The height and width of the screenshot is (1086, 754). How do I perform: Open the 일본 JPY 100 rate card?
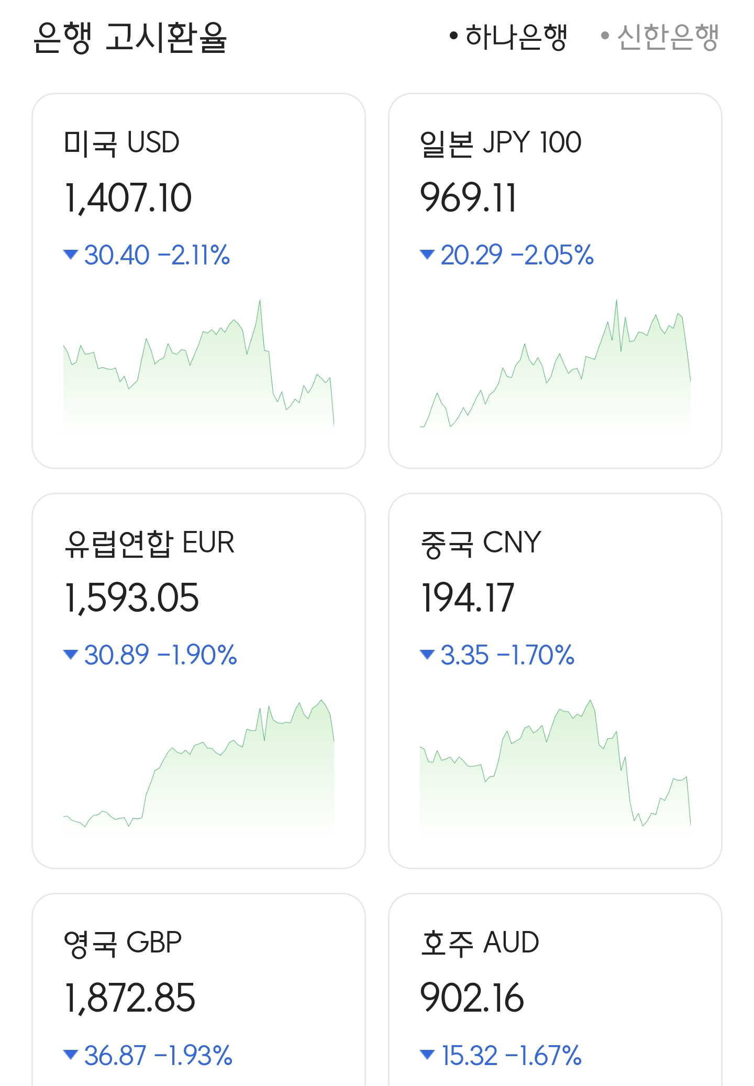click(555, 281)
